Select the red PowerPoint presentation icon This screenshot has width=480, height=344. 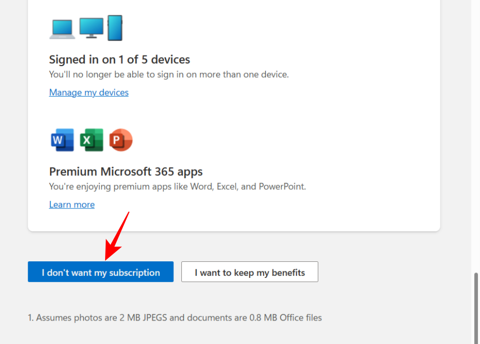click(x=121, y=139)
